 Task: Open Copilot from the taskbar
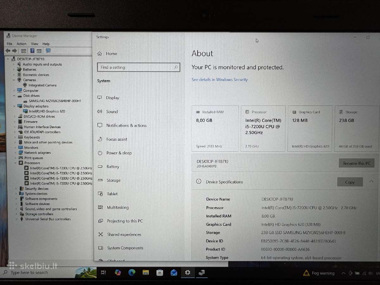118,272
